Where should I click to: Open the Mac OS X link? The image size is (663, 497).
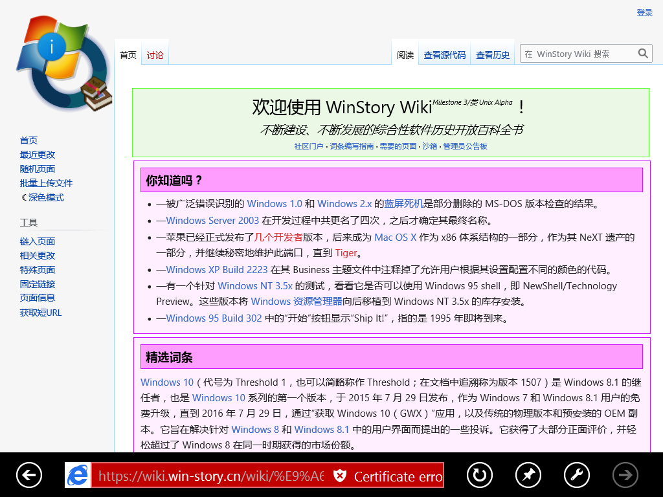coord(396,237)
